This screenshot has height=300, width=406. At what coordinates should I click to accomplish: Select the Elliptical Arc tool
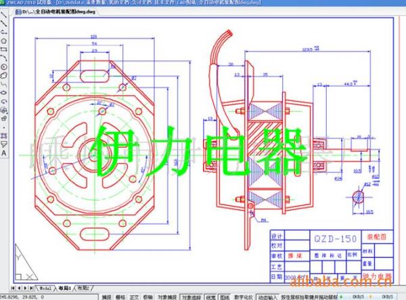(x=3, y=102)
